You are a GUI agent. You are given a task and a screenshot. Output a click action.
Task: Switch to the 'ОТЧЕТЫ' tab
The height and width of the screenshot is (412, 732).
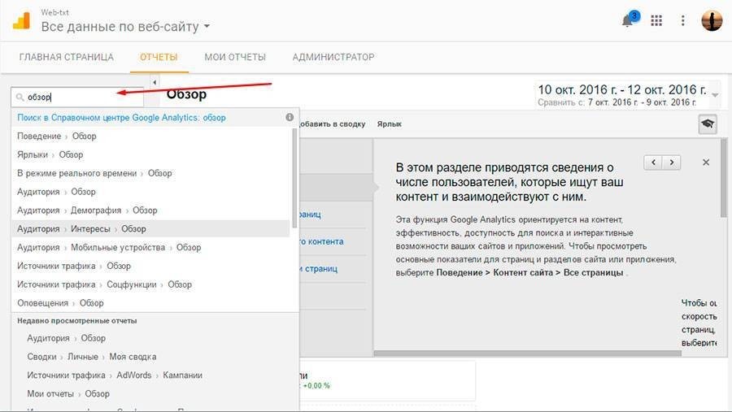(x=159, y=57)
